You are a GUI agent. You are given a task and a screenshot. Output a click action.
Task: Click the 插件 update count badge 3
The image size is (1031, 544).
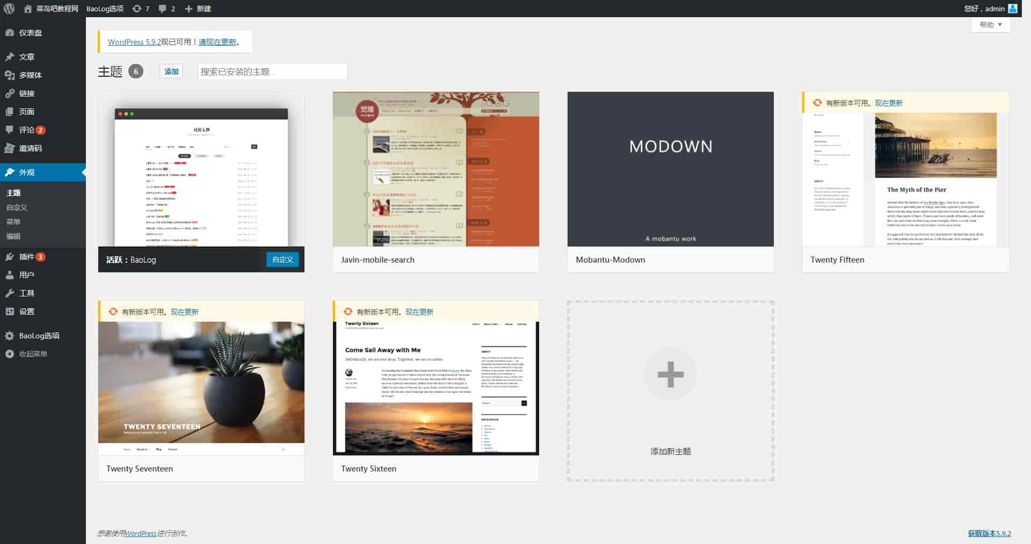click(40, 257)
